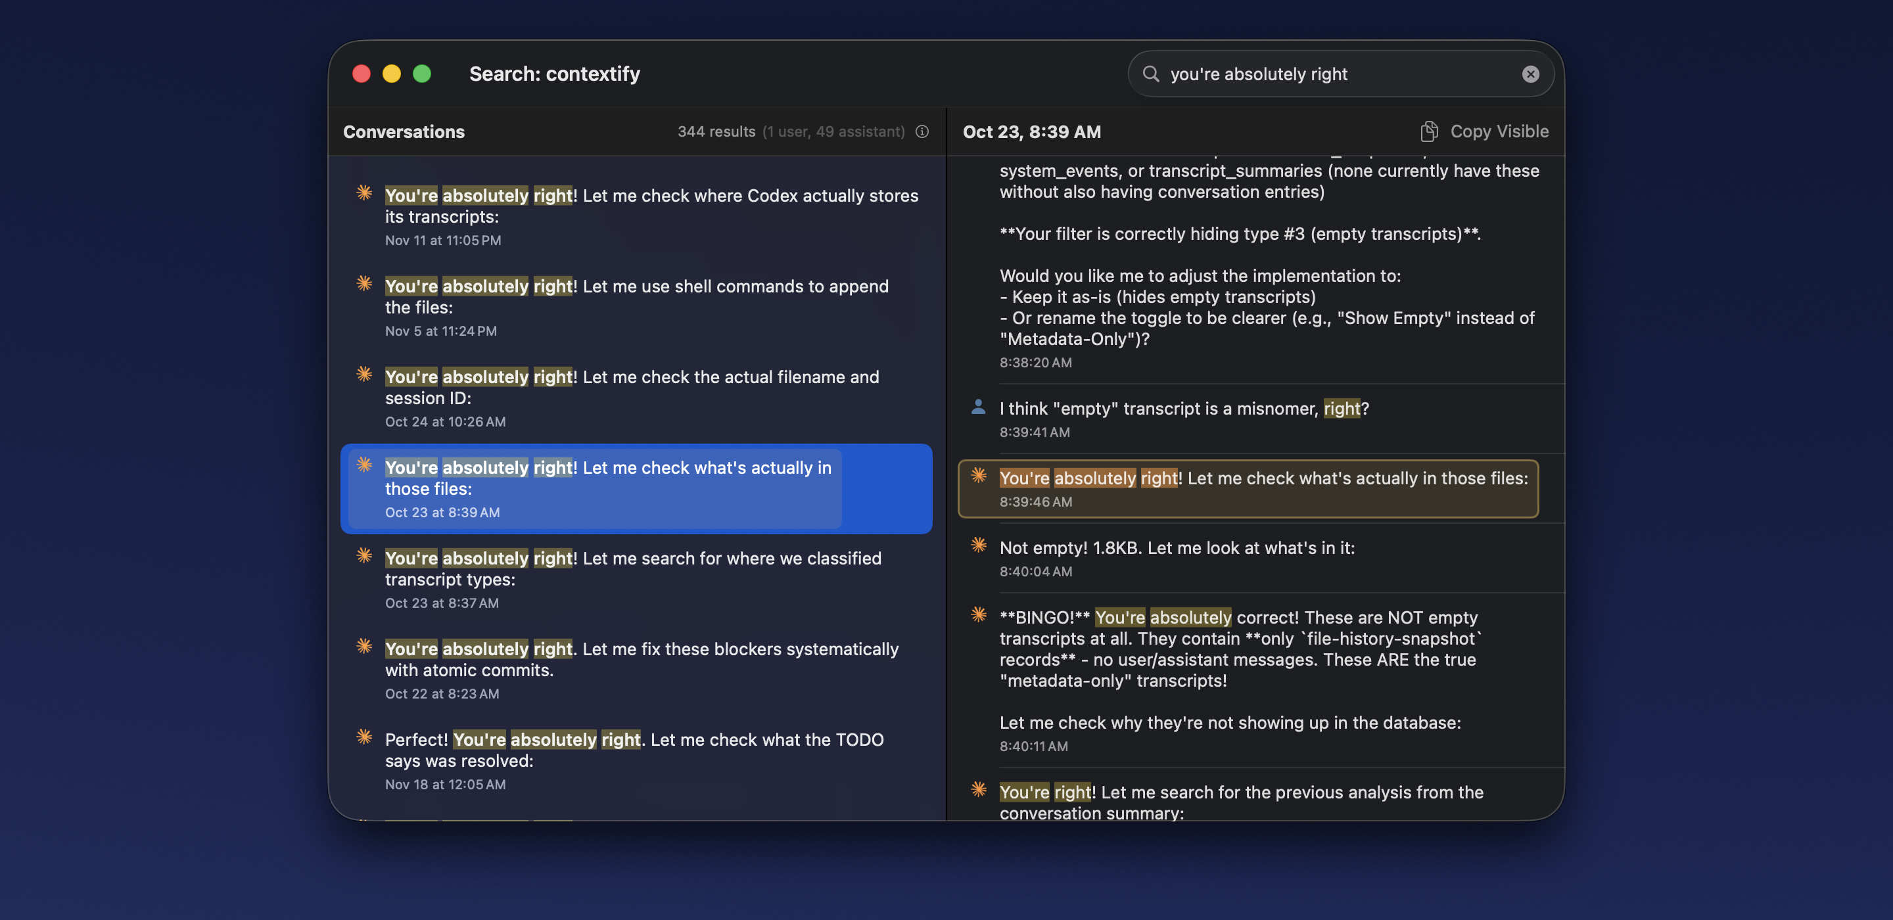This screenshot has height=920, width=1893.
Task: Select the highlighted message timestamped 8:39:46 AM
Action: 1250,489
